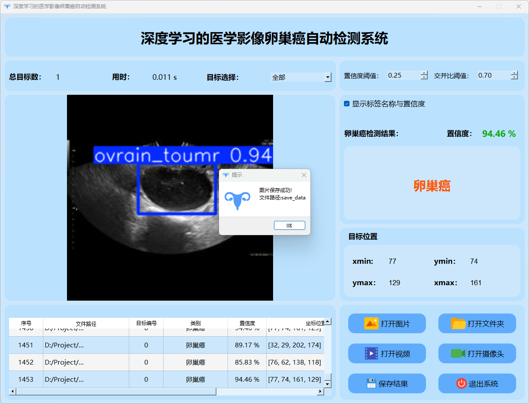Screen dimensions: 529x404
Task: Click the app icon in the main title bar
Action: [7, 6]
